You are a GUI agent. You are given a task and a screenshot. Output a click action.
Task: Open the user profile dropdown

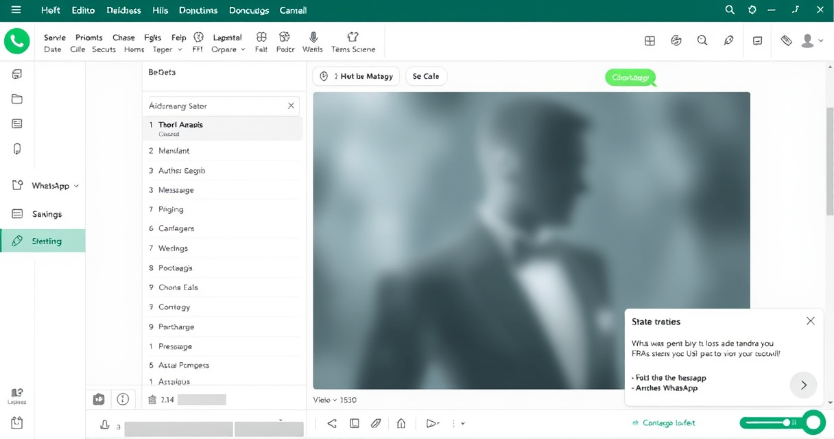tap(812, 41)
